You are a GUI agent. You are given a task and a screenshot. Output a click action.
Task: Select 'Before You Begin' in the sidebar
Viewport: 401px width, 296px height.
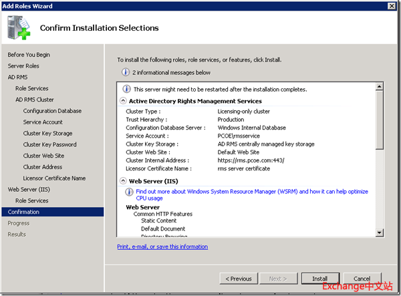click(x=29, y=55)
